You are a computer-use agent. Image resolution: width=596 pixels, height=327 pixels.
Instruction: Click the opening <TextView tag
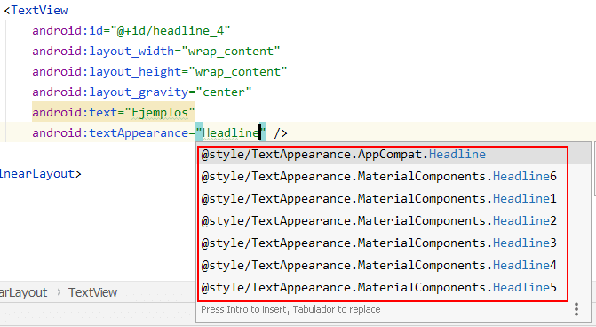[x=36, y=11]
